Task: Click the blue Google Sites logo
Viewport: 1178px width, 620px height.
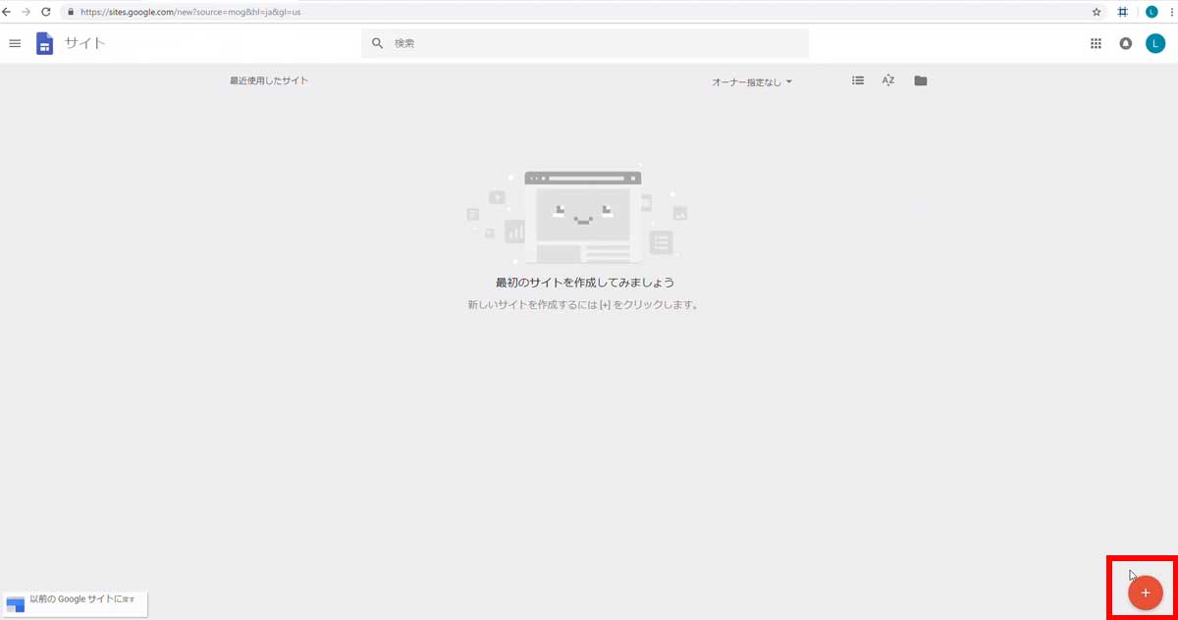Action: 44,43
